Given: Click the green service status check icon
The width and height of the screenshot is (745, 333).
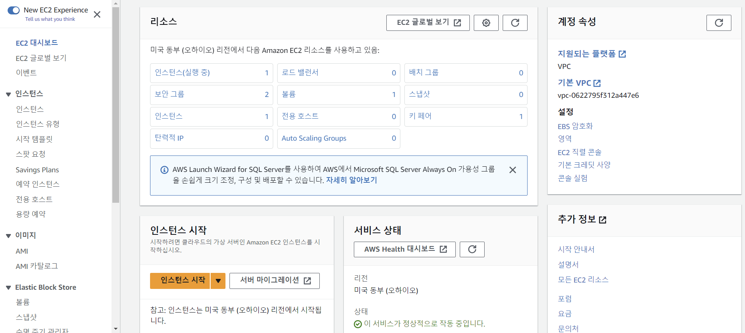Looking at the screenshot, I should click(x=358, y=324).
